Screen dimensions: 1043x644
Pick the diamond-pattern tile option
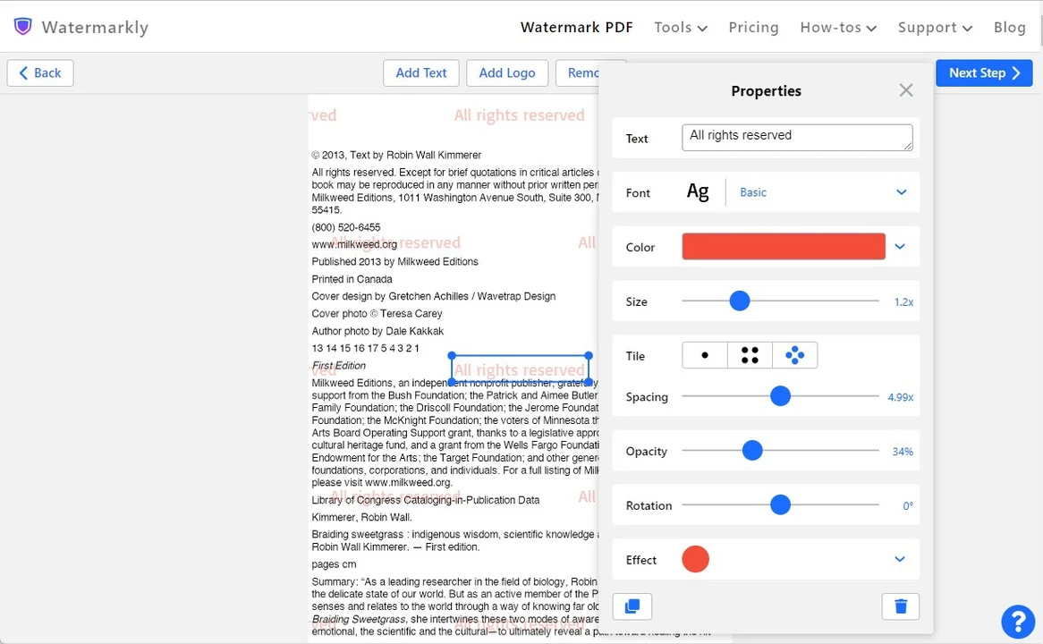coord(795,355)
